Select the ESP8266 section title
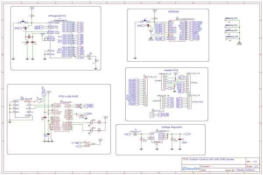263x175 pixels. pyautogui.click(x=174, y=12)
